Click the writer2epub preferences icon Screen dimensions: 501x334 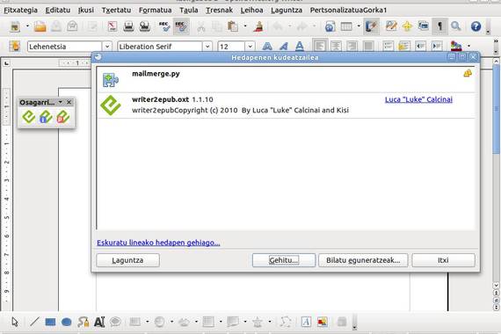click(x=63, y=117)
